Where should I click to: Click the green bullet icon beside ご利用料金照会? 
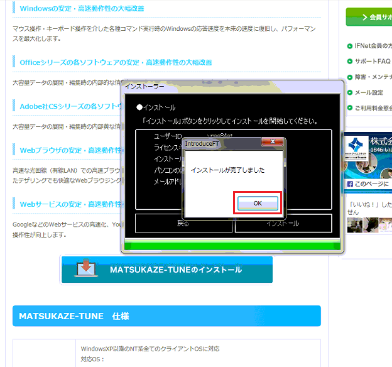click(350, 108)
